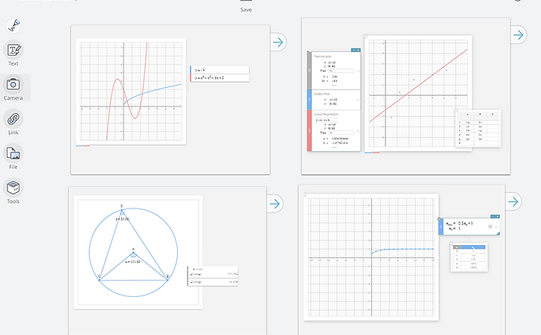The width and height of the screenshot is (541, 335).
Task: Open the File tool
Action: pos(13,157)
